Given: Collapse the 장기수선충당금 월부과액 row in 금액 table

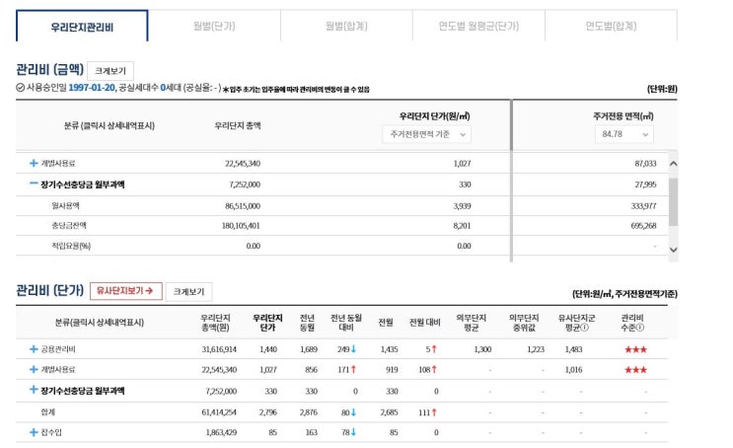Looking at the screenshot, I should (34, 184).
